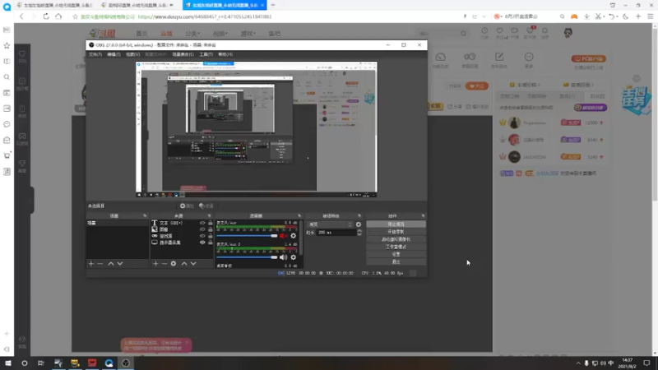Image resolution: width=658 pixels, height=370 pixels.
Task: Click the Start Virtual Camera button
Action: [396, 239]
